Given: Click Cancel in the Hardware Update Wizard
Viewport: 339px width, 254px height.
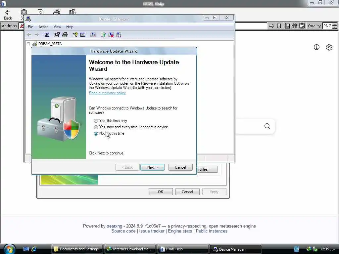Looking at the screenshot, I should click(x=180, y=167).
